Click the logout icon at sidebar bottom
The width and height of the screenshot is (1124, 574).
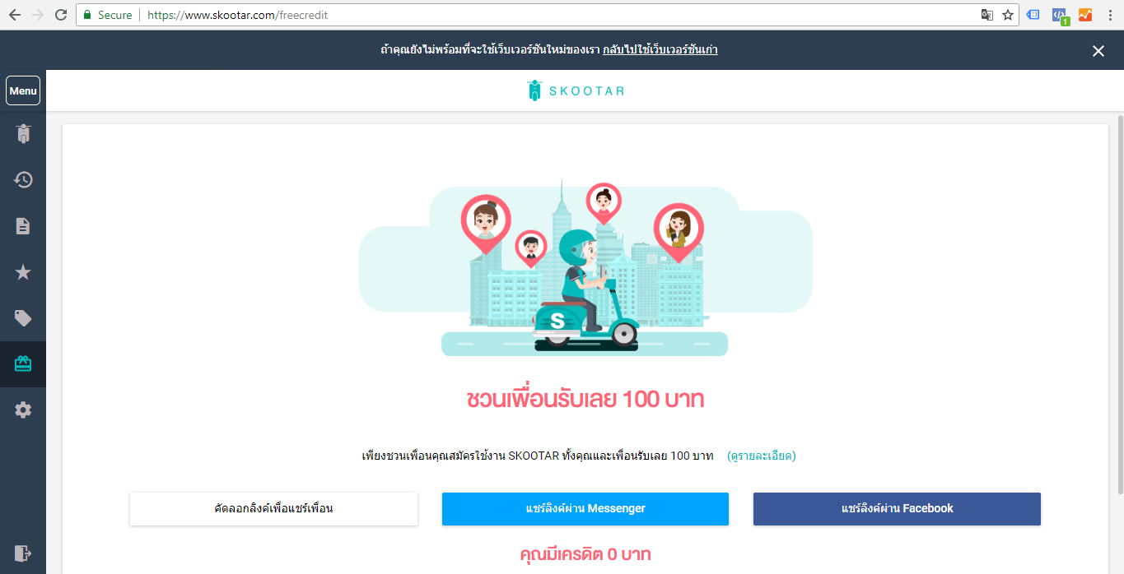23,552
